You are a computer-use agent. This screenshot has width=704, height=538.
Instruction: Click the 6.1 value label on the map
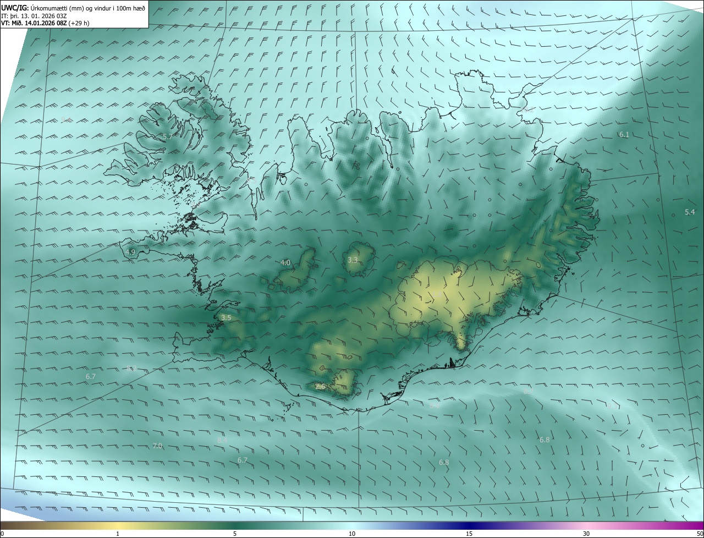624,134
